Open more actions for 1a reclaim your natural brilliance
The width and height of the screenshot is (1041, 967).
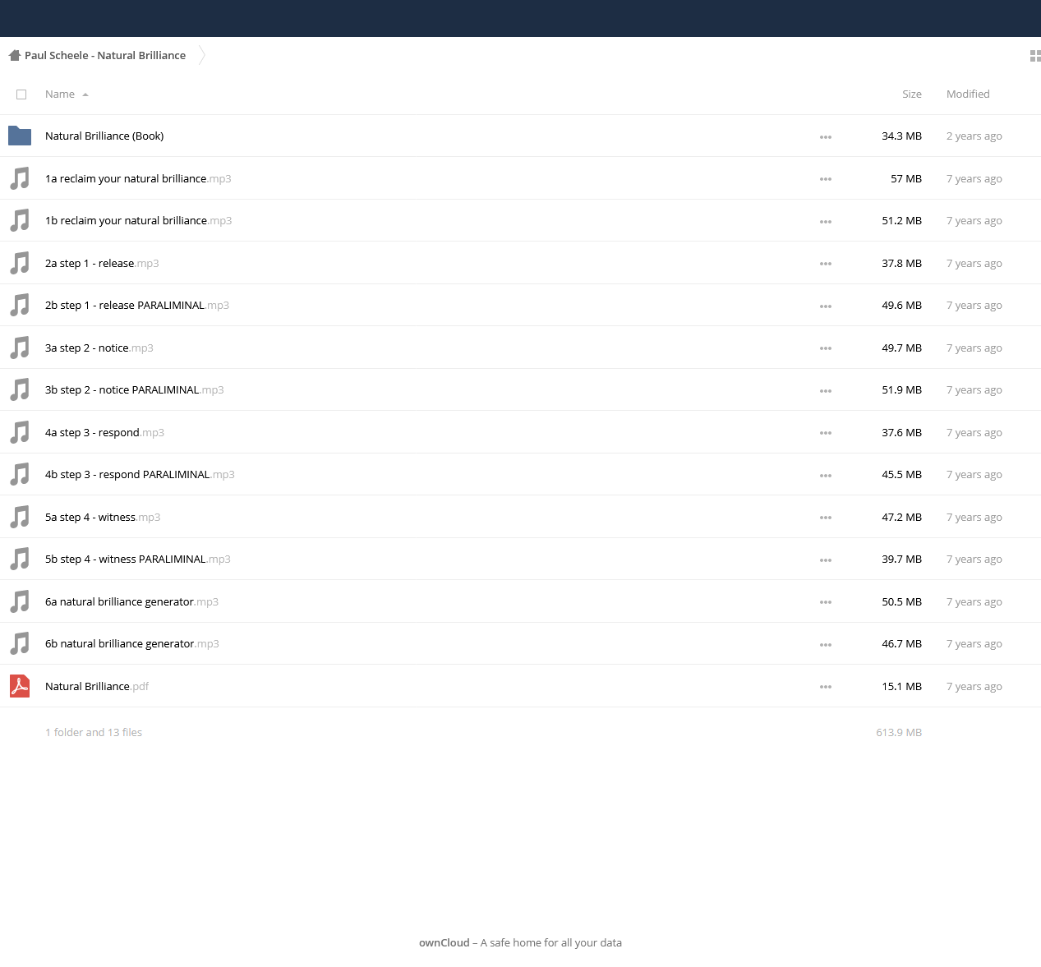[826, 179]
